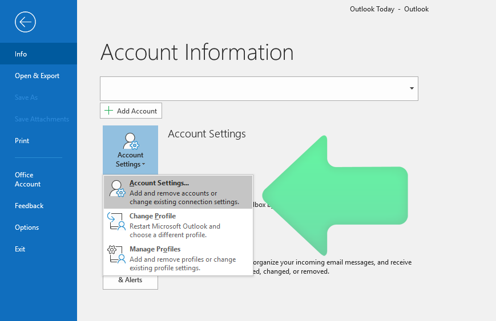Click 'Add and remove accounts or' description text

174,193
